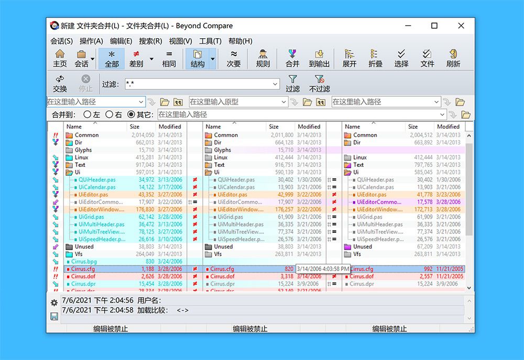Select the 全部 show all filter
This screenshot has width=524, height=360.
[x=112, y=59]
